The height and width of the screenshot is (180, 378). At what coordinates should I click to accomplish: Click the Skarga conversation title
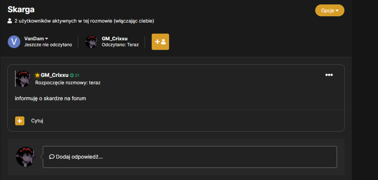coord(21,9)
